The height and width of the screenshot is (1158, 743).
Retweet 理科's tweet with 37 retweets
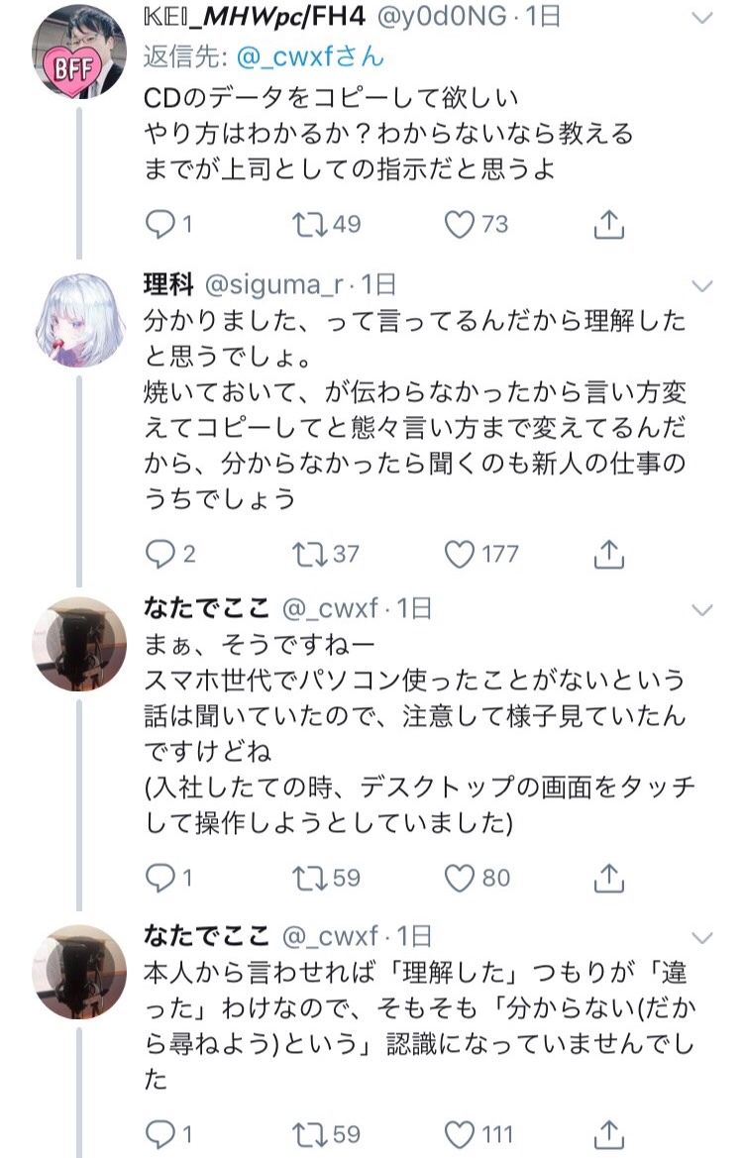310,554
